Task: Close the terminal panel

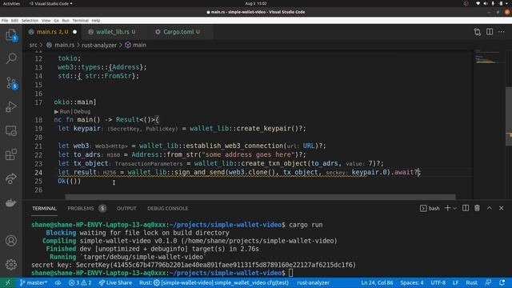Action: click(502, 208)
